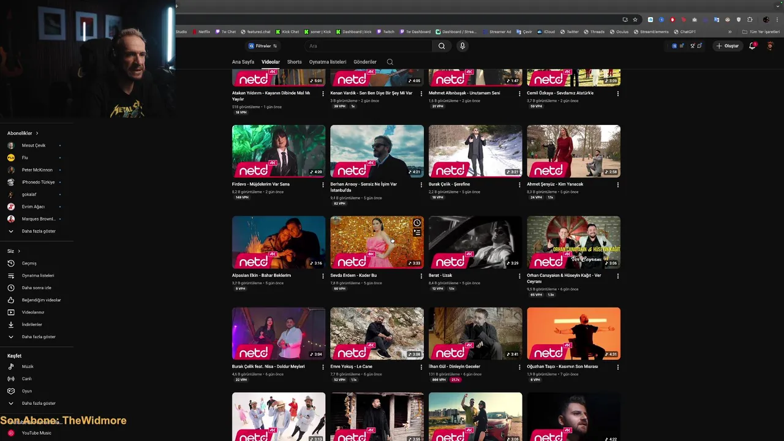Open options for Berat - Uzak

coord(519,276)
